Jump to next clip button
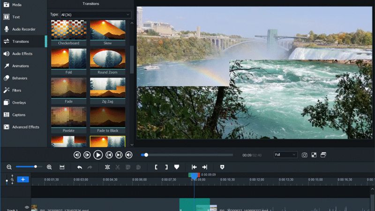 119,155
